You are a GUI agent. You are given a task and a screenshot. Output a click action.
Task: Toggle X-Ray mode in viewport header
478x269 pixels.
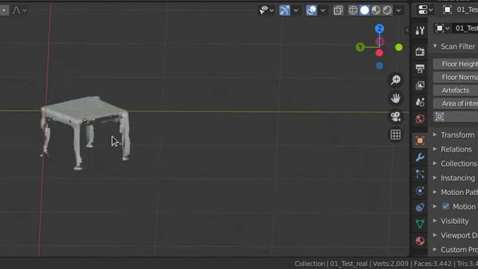338,10
